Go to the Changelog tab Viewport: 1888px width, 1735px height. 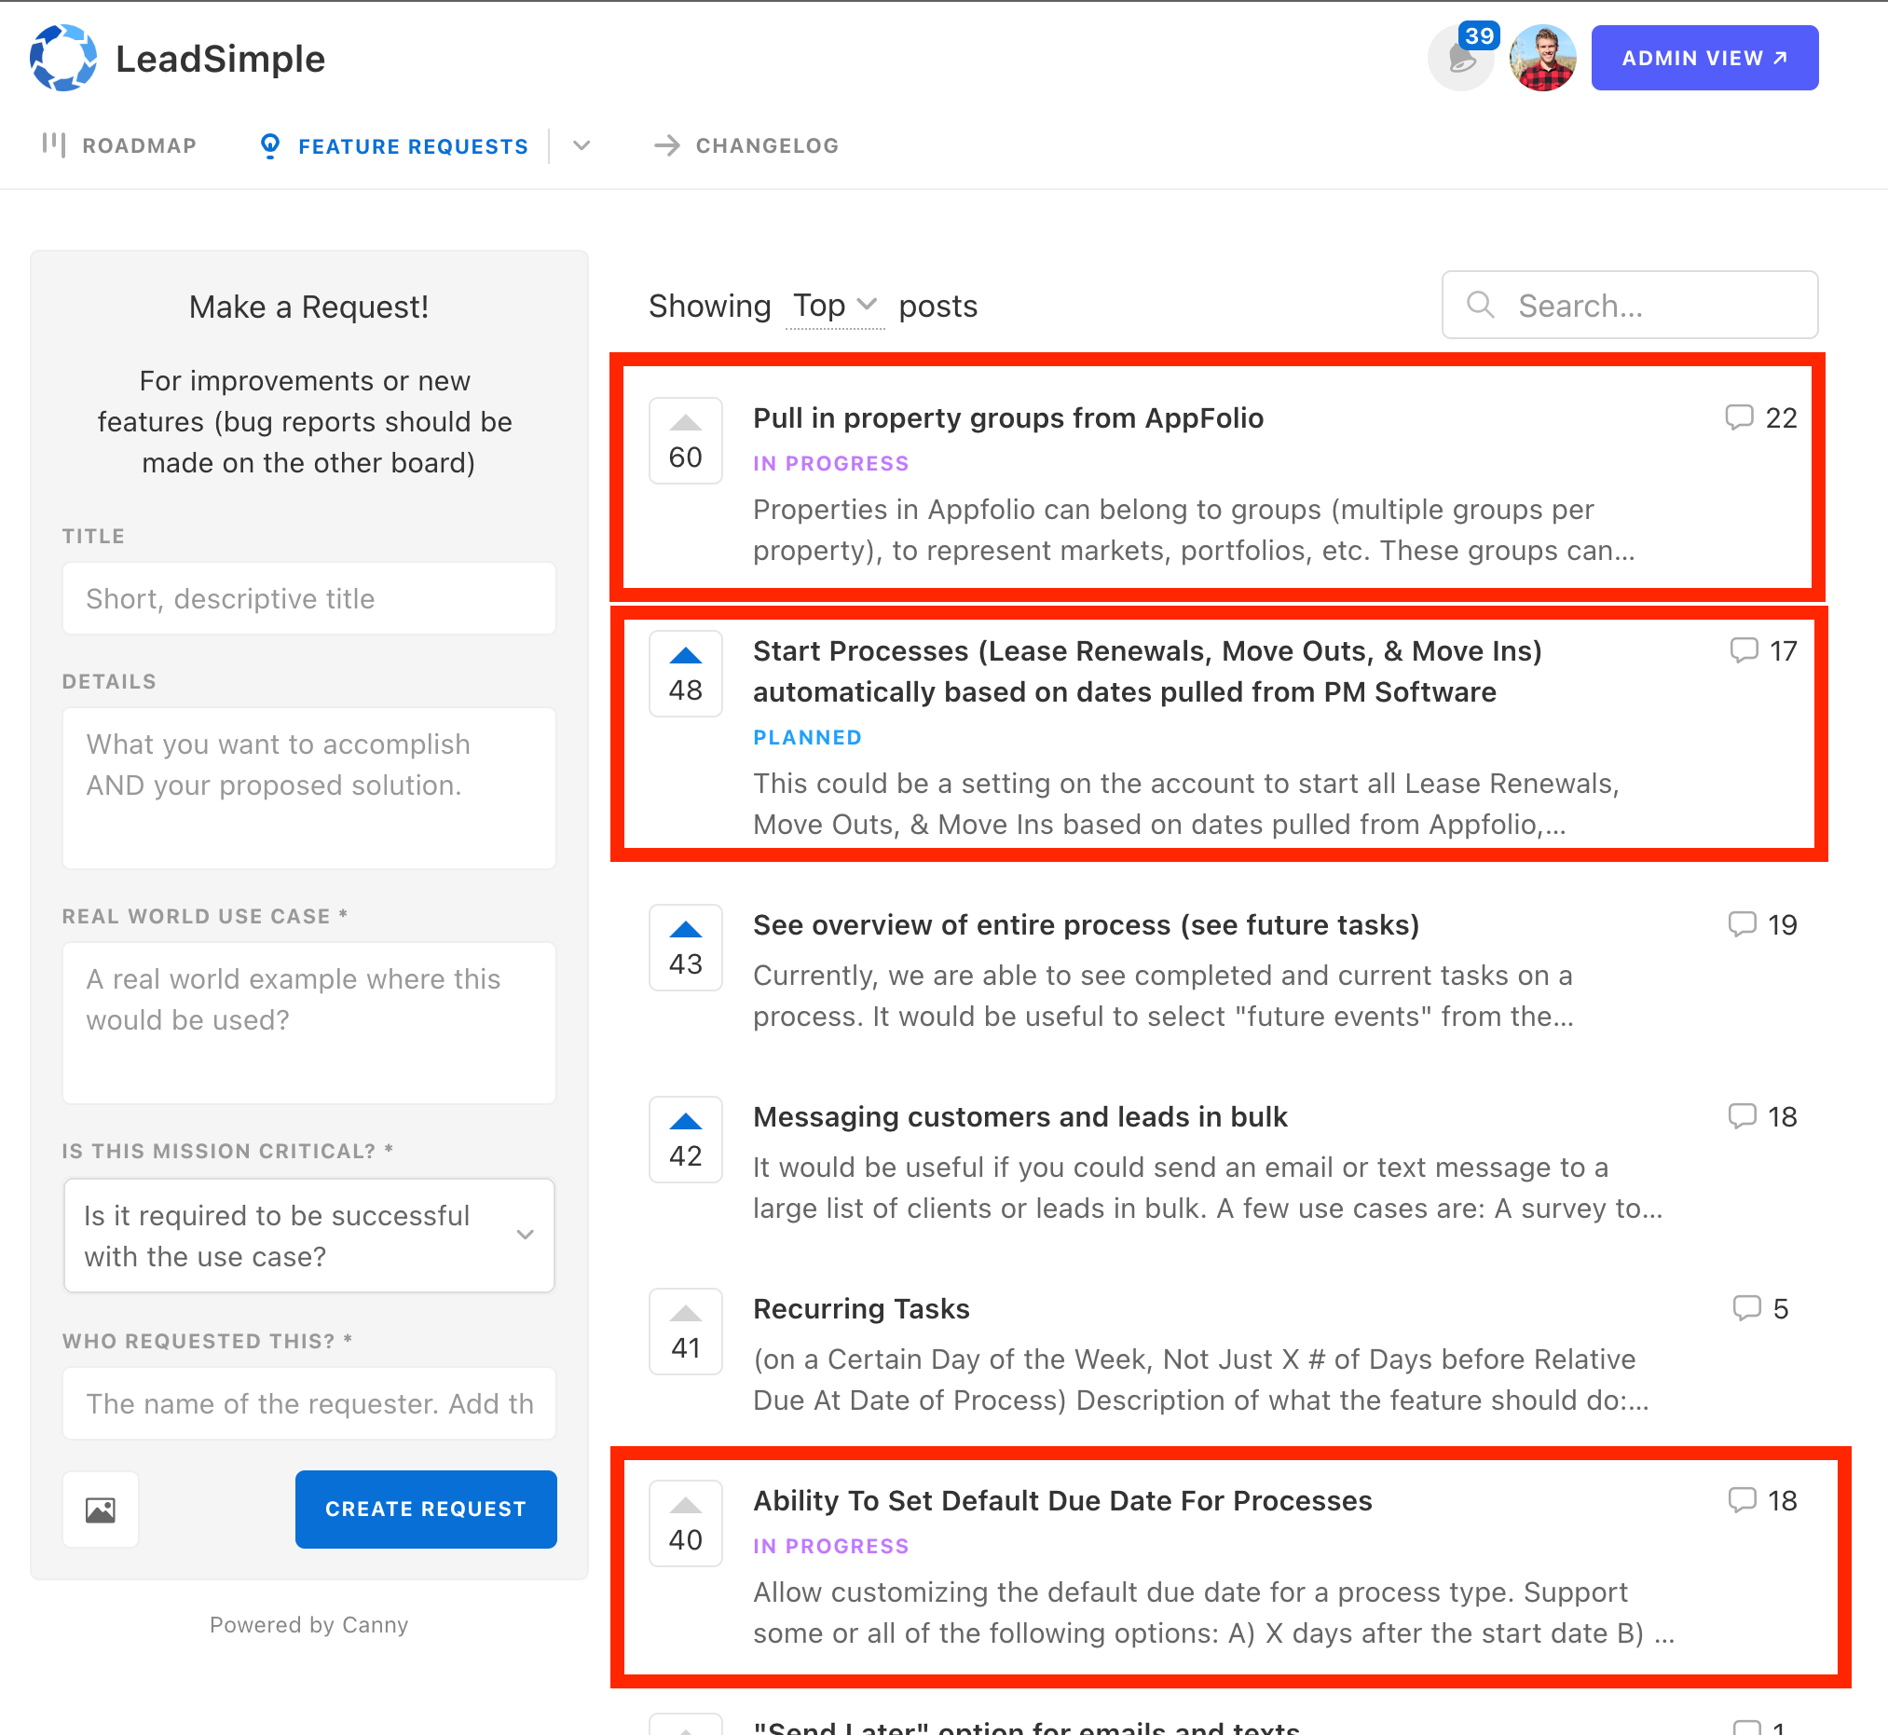coord(746,145)
